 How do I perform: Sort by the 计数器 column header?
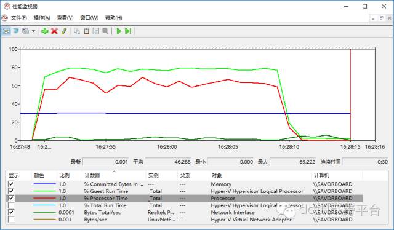point(114,175)
